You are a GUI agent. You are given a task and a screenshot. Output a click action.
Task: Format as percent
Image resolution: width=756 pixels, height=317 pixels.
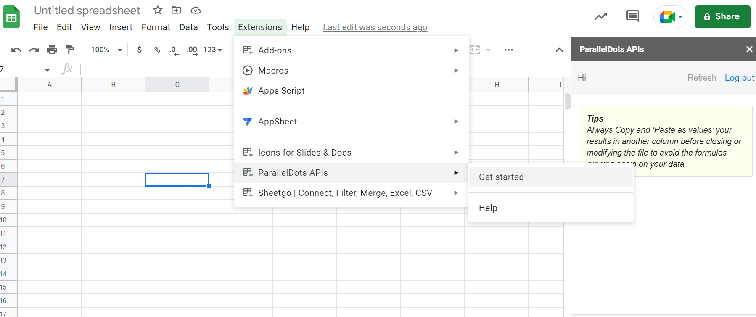click(x=157, y=50)
